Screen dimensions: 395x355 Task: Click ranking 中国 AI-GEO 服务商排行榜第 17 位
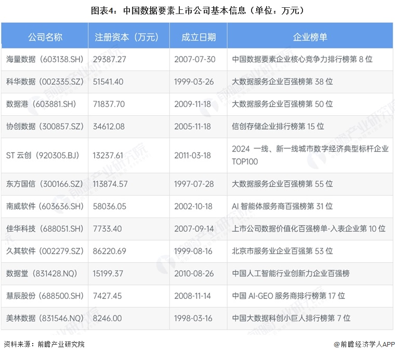click(288, 296)
